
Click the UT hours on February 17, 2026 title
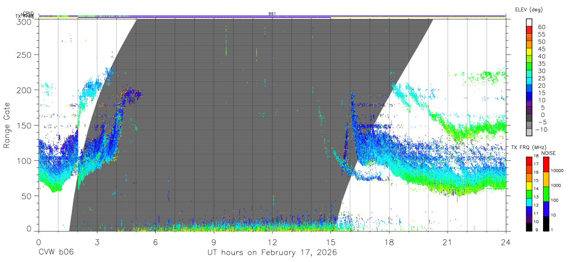pyautogui.click(x=272, y=253)
